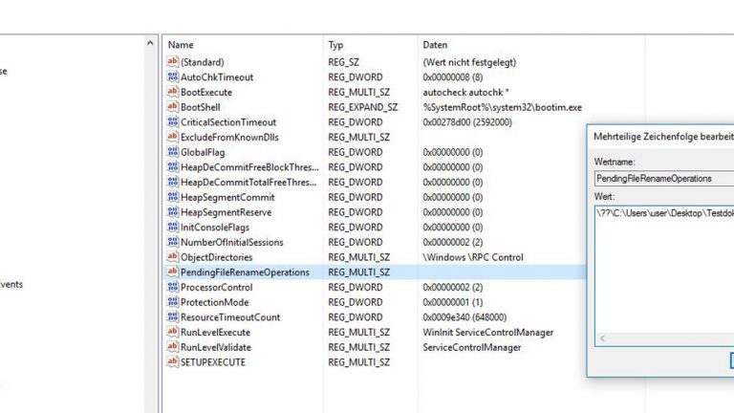Click the ObjectDirectories value icon
The height and width of the screenshot is (413, 734).
click(x=173, y=257)
